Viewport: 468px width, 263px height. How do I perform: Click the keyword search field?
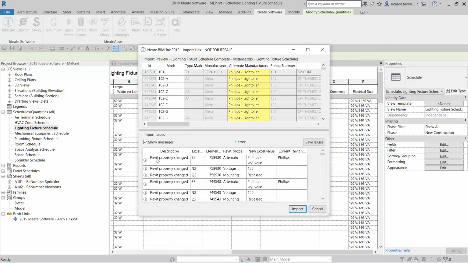coord(333,4)
